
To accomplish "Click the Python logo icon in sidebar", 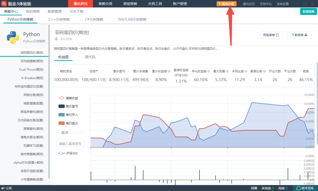I will coord(13,37).
